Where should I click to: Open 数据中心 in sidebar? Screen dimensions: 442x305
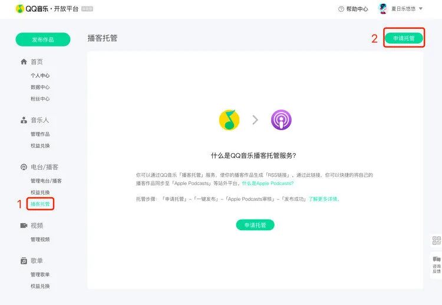[x=40, y=87]
